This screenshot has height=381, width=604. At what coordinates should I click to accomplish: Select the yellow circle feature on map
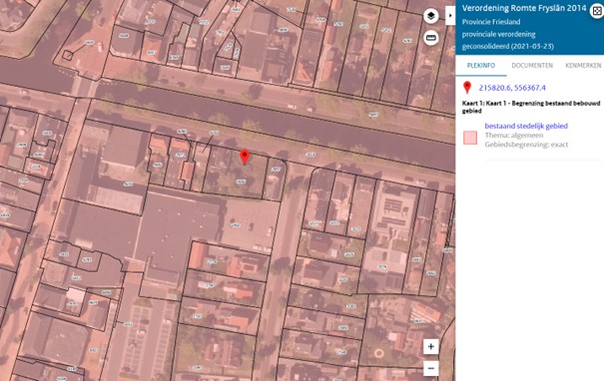(378, 353)
